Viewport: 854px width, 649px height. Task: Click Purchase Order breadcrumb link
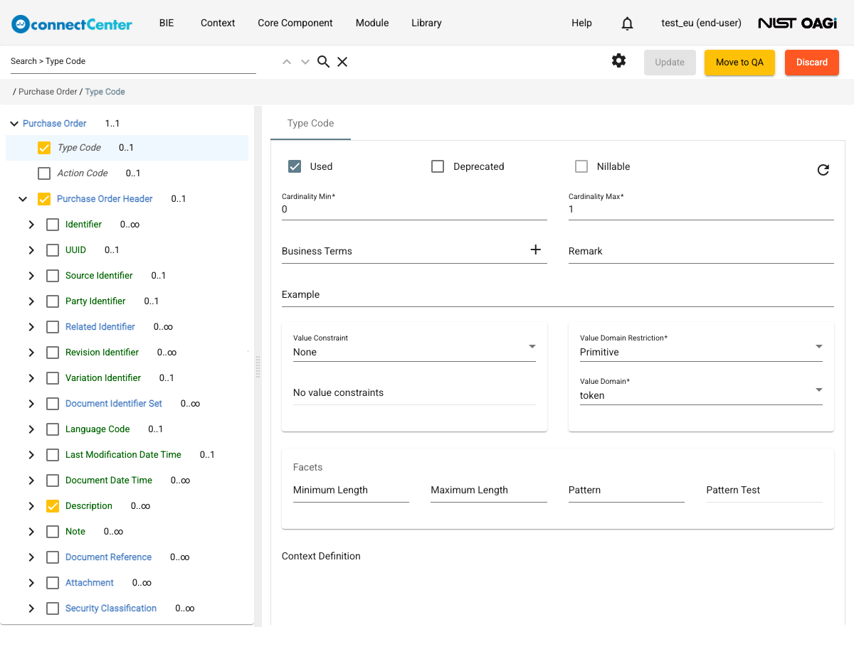point(48,92)
